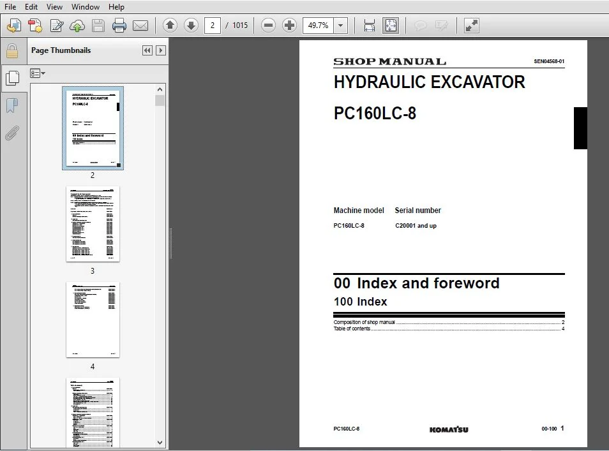Toggle the Page Thumbnails panel icon
Screen dimensions: 609x451
click(x=12, y=78)
